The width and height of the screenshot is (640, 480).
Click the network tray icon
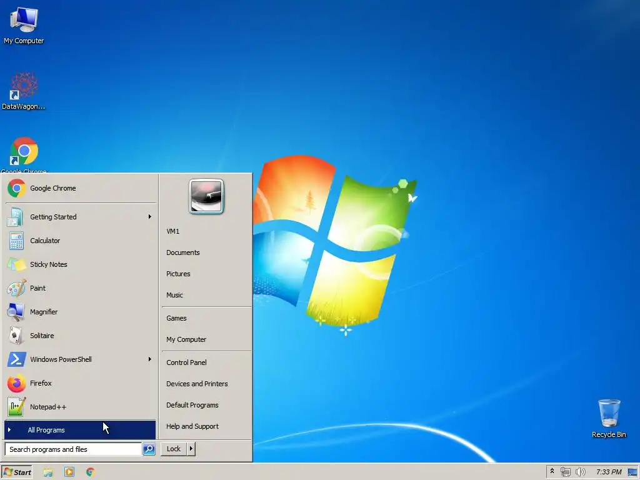(x=565, y=472)
